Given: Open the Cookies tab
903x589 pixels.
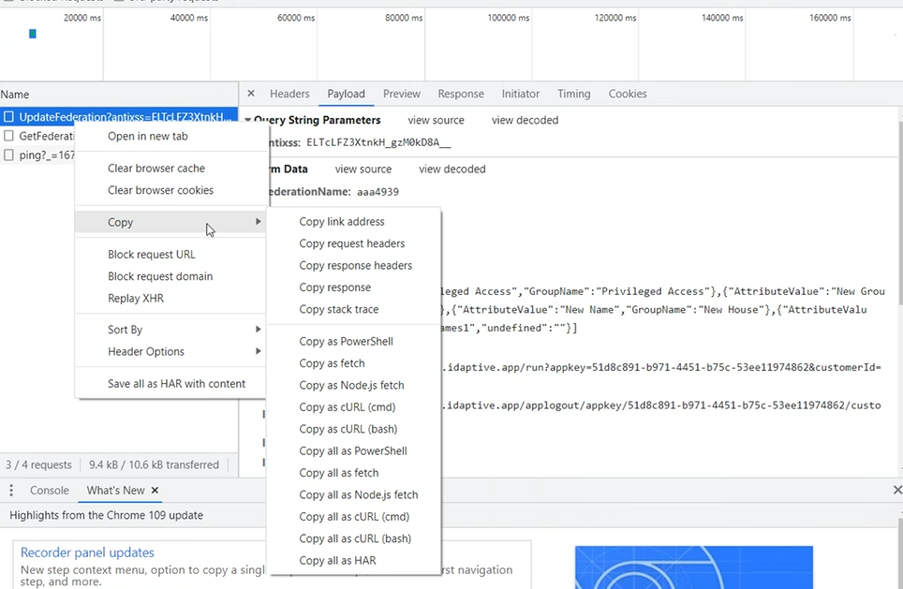Looking at the screenshot, I should [x=628, y=94].
